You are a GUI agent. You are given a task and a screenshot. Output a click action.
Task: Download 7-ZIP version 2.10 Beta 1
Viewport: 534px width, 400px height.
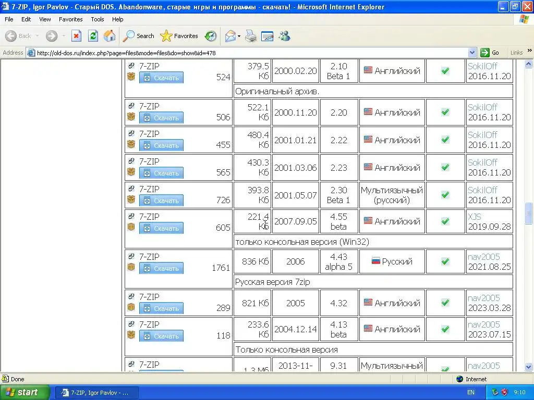tap(161, 78)
